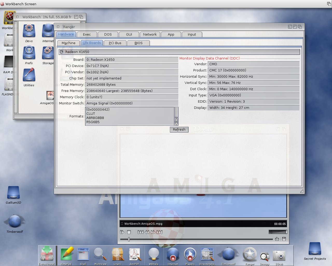Click the Workbench Screen depth gadget
This screenshot has width=332, height=266.
[329, 4]
